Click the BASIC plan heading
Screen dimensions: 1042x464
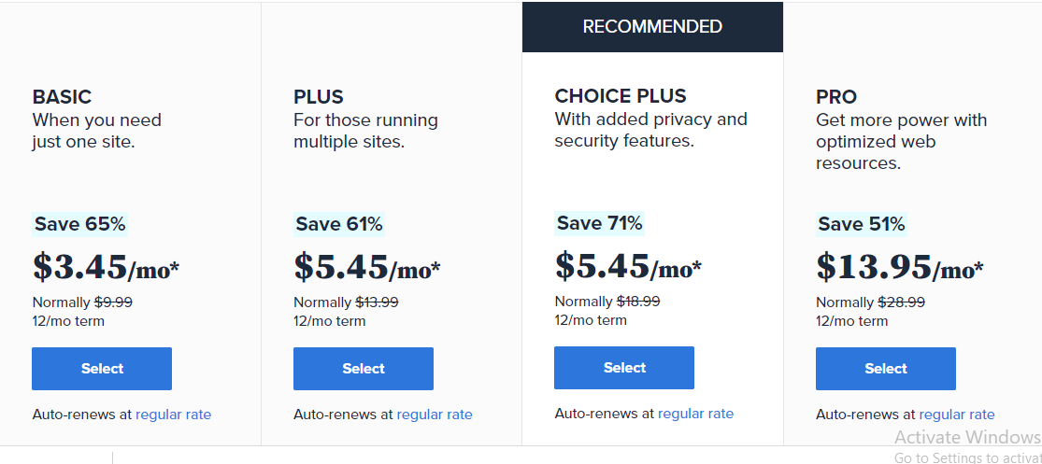[x=62, y=97]
